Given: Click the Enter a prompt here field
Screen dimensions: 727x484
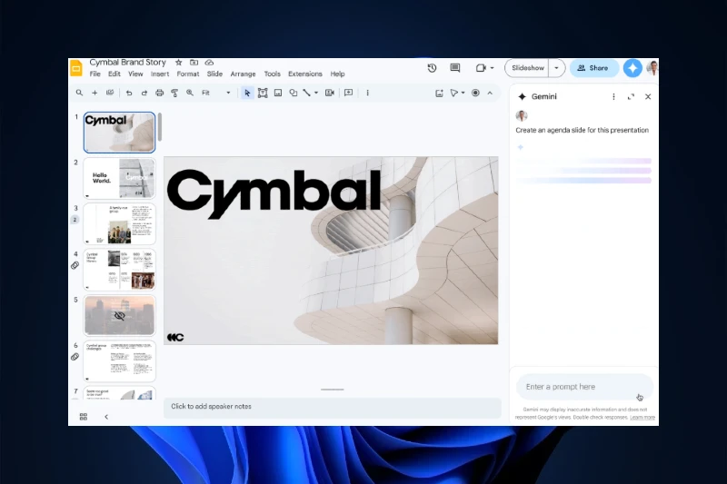Looking at the screenshot, I should click(577, 387).
